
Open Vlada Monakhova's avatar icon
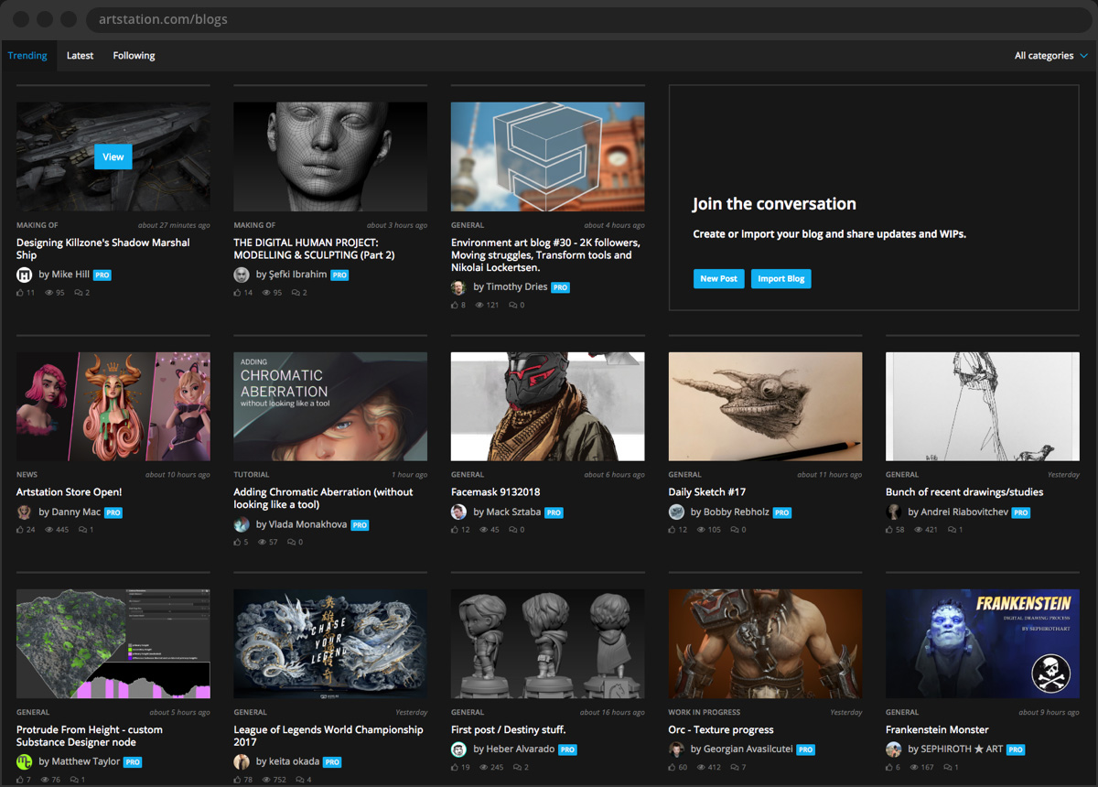point(242,524)
